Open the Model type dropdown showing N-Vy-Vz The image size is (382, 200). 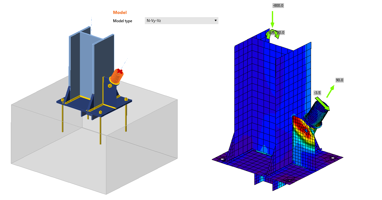coord(181,21)
